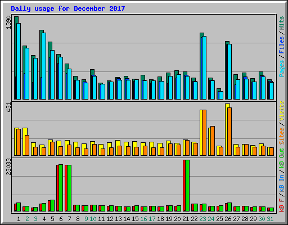
Task: Click day 6 label on the x-axis
Action: click(x=61, y=219)
